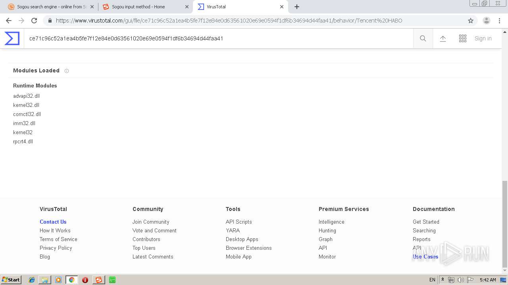Click the VirusTotal sigma logo
Image resolution: width=508 pixels, height=285 pixels.
[12, 38]
